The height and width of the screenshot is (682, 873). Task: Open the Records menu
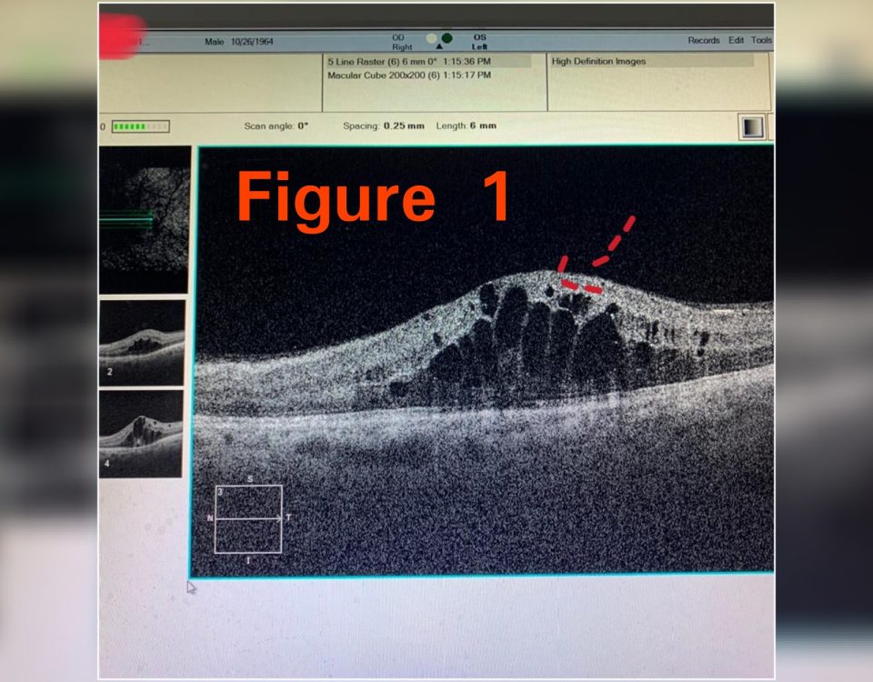[x=705, y=40]
